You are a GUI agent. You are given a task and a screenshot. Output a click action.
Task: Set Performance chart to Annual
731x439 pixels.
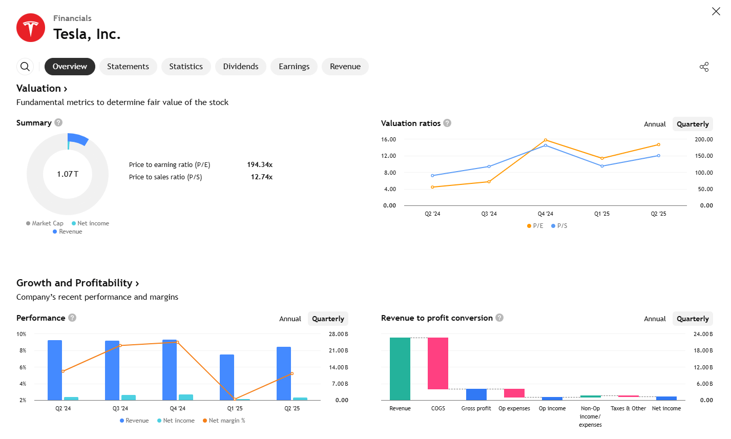tap(290, 319)
